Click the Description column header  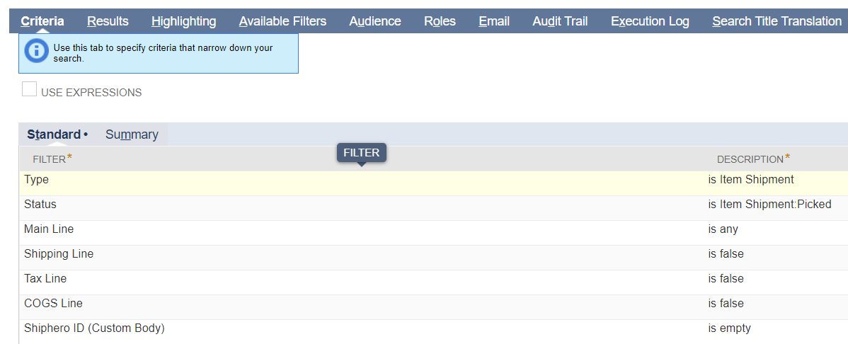(x=750, y=159)
